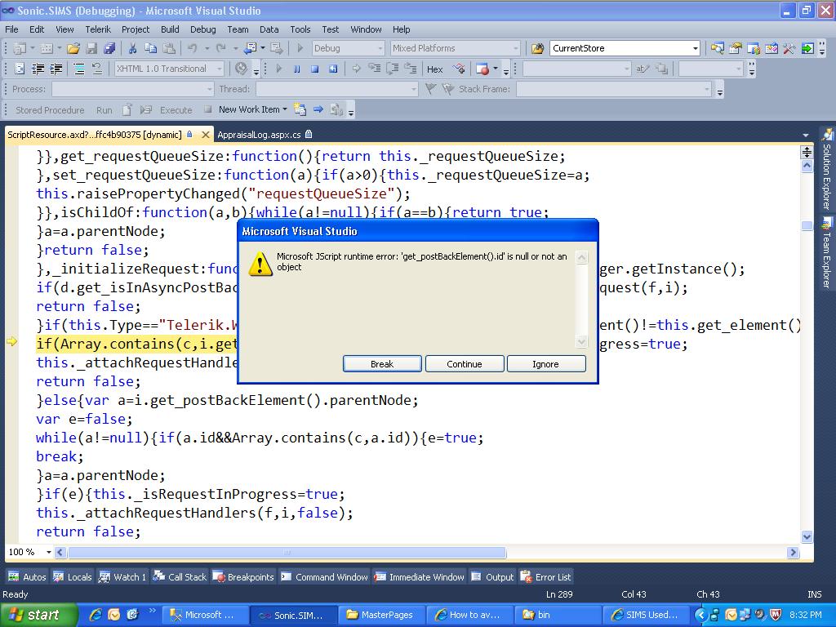Open Solution Explorer side panel tab
836x627 pixels.
(826, 170)
